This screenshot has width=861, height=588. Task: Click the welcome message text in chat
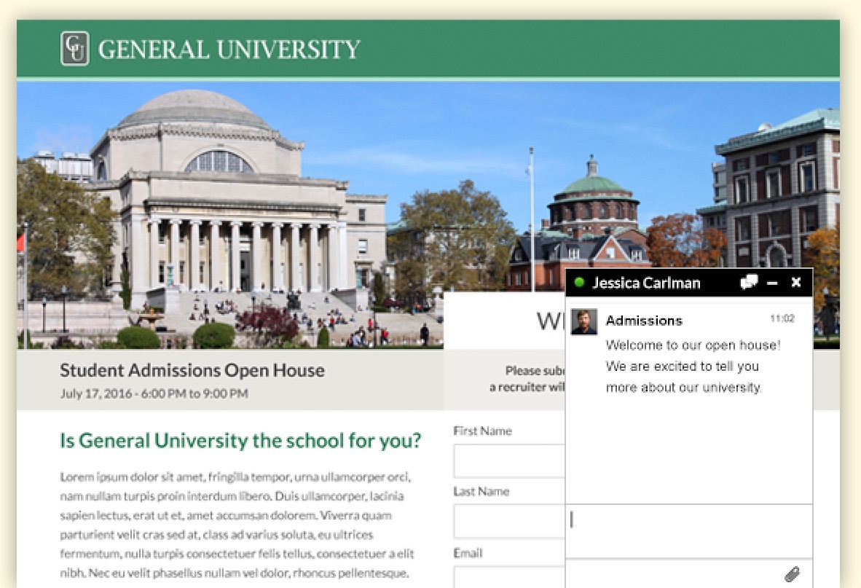pos(692,366)
